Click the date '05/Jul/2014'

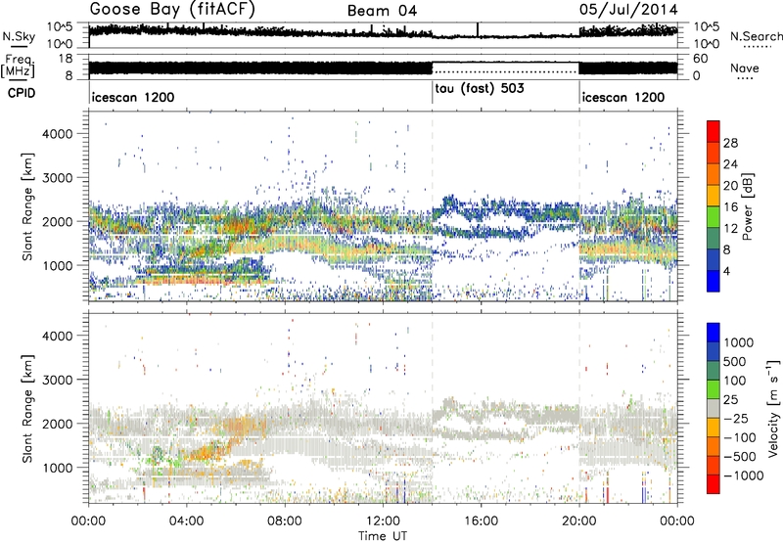coord(628,10)
